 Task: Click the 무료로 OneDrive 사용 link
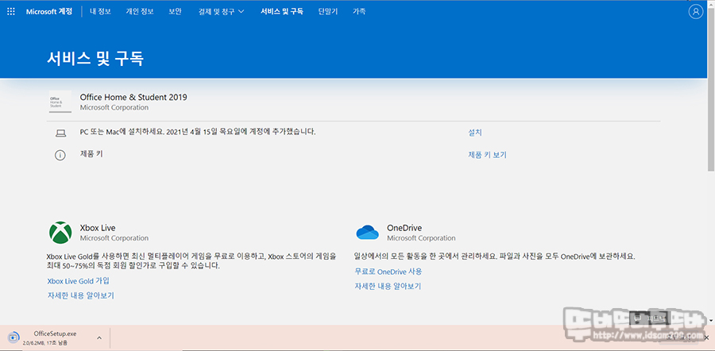(388, 272)
